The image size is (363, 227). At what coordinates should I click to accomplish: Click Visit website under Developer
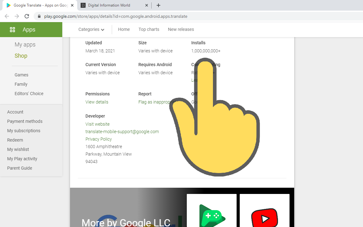pos(97,124)
